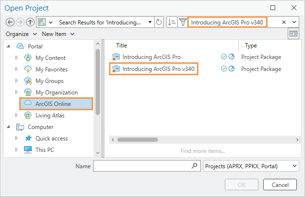Click the Up one level arrow
The height and width of the screenshot is (197, 305).
(30, 22)
